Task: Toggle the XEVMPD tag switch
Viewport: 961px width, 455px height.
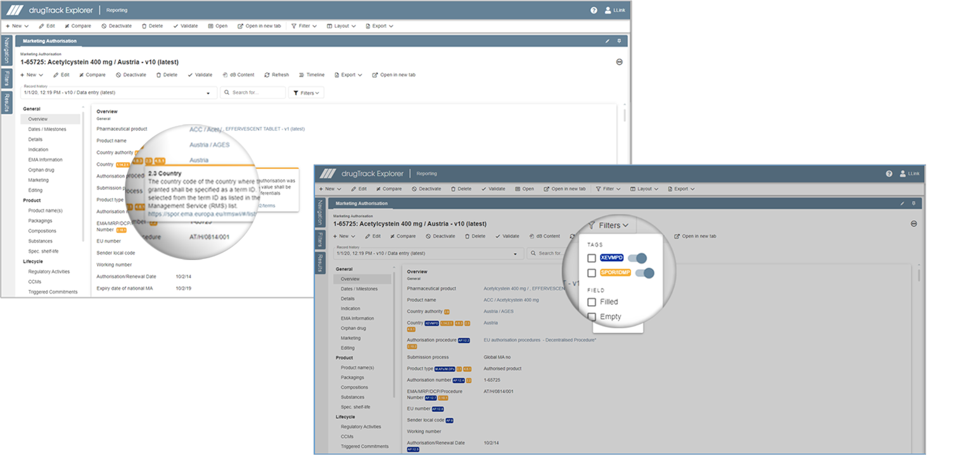Action: 637,258
